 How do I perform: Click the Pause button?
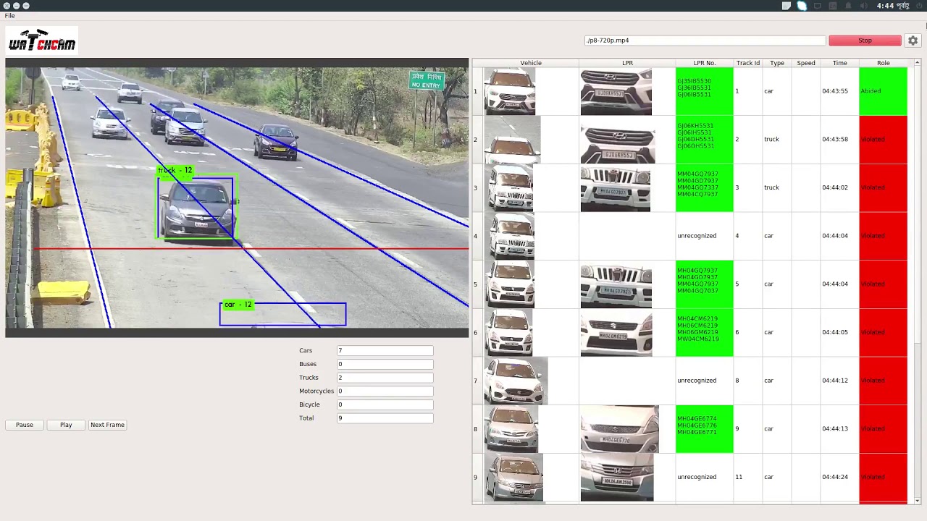pyautogui.click(x=25, y=425)
